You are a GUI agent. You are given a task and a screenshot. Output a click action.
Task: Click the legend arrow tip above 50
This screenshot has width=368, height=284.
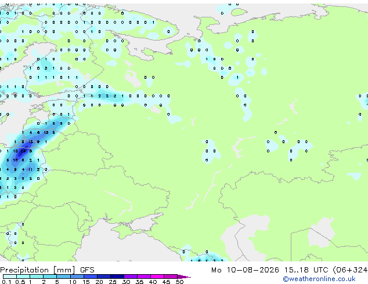pos(184,276)
